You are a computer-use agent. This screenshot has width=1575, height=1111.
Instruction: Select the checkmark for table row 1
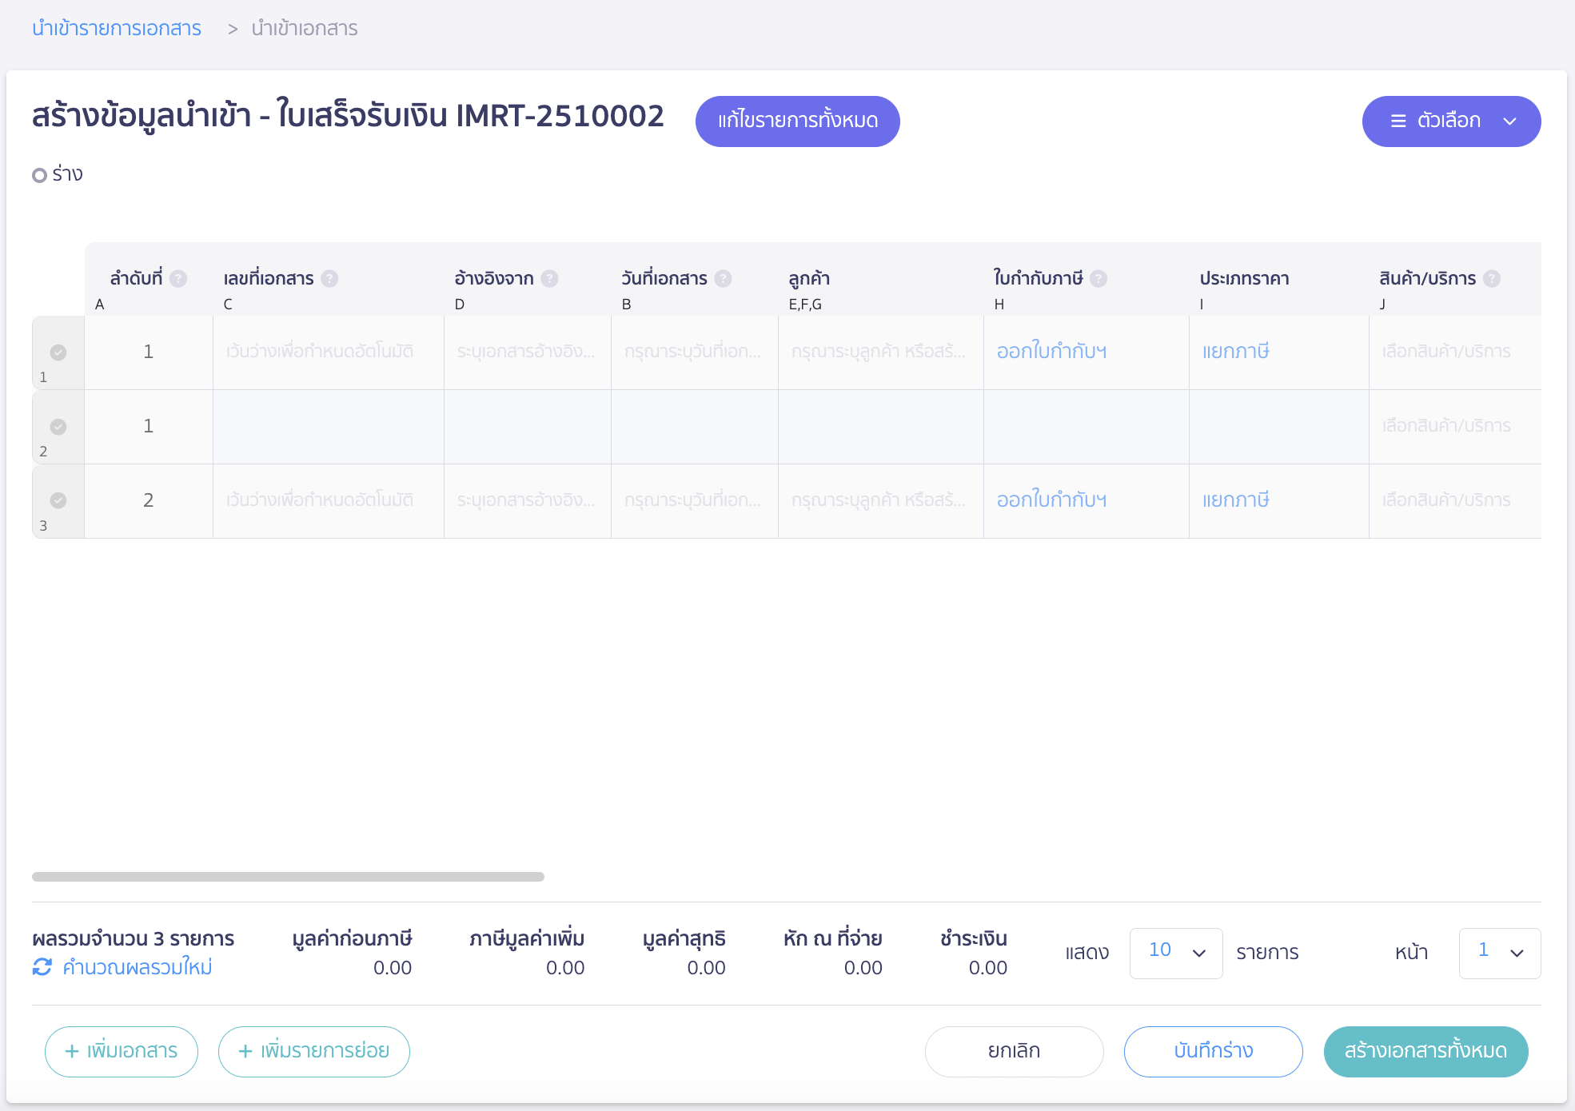click(57, 352)
